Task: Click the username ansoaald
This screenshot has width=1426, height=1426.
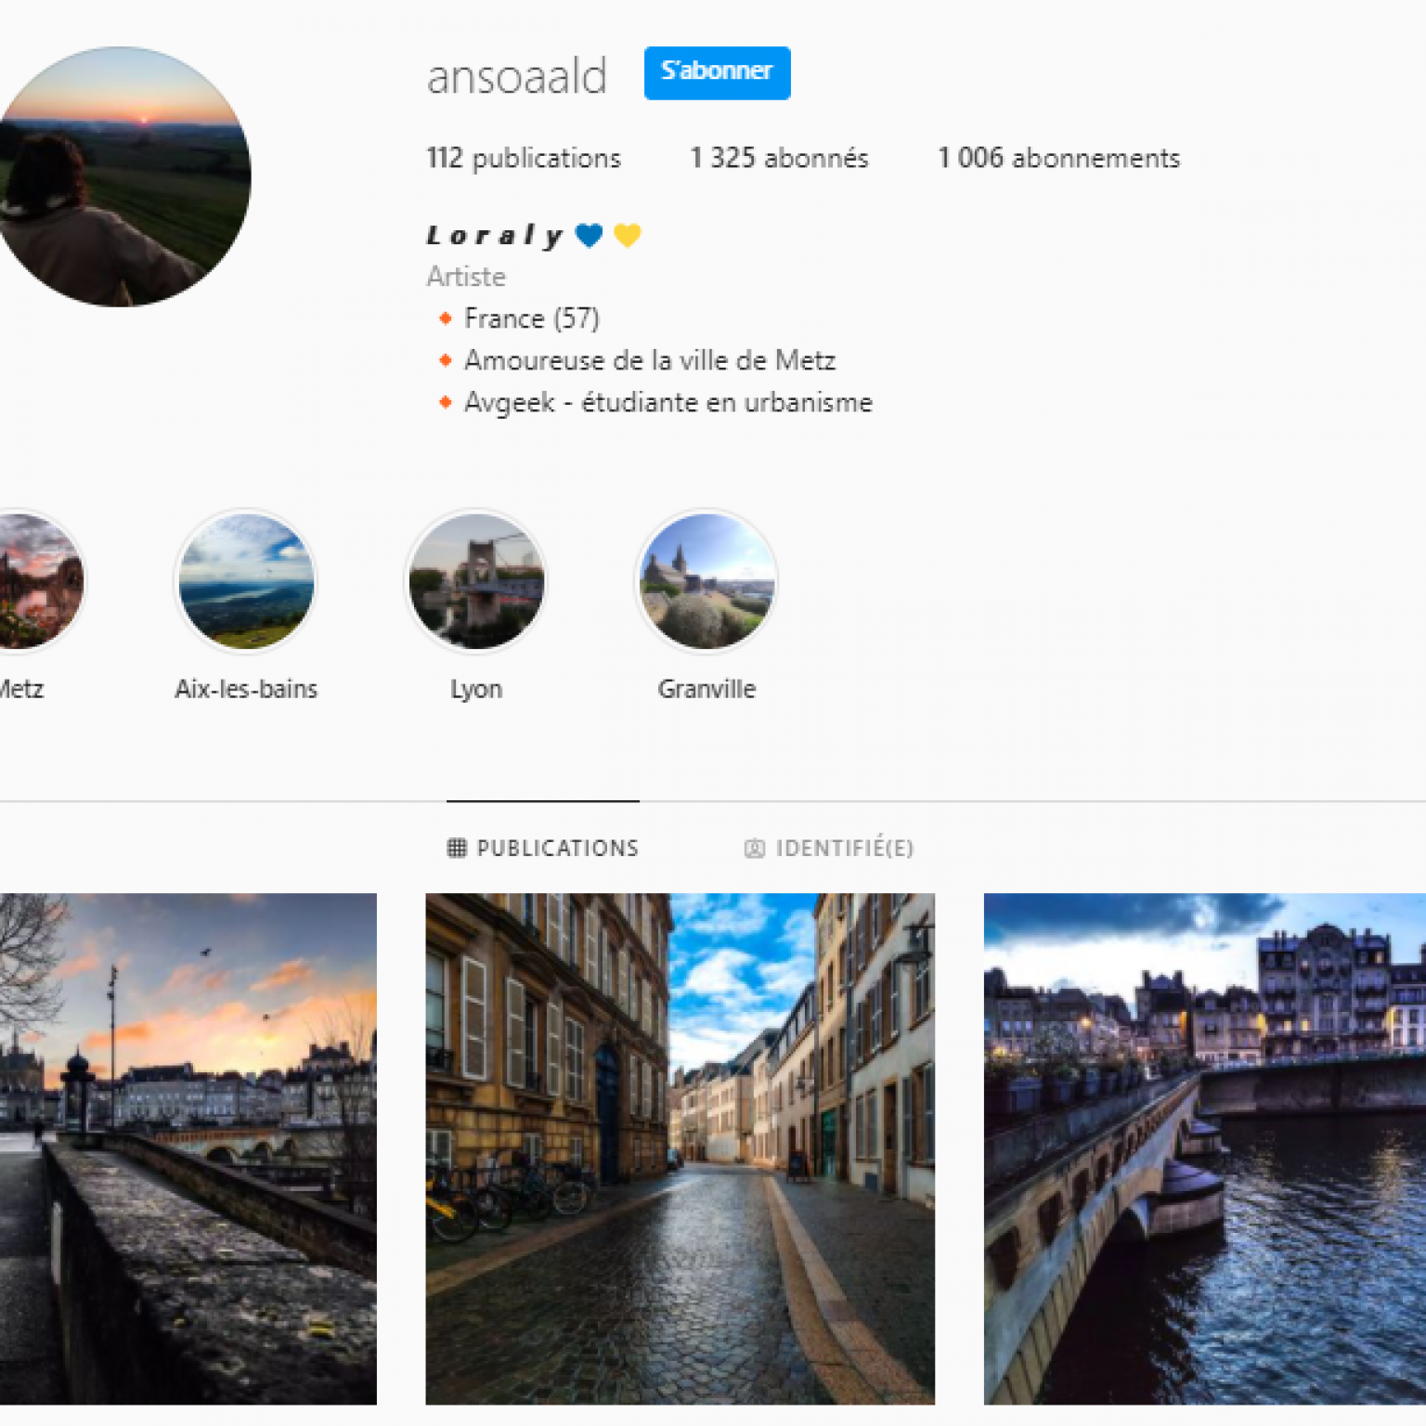Action: click(517, 75)
